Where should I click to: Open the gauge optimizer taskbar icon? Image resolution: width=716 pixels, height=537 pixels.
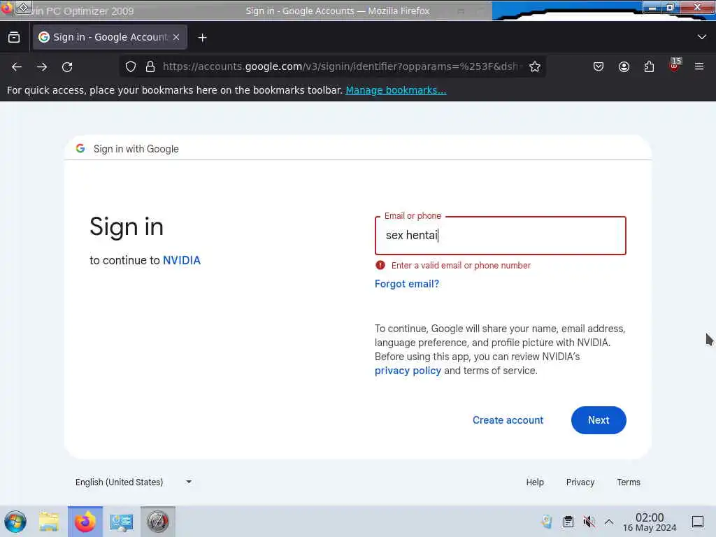tap(158, 522)
